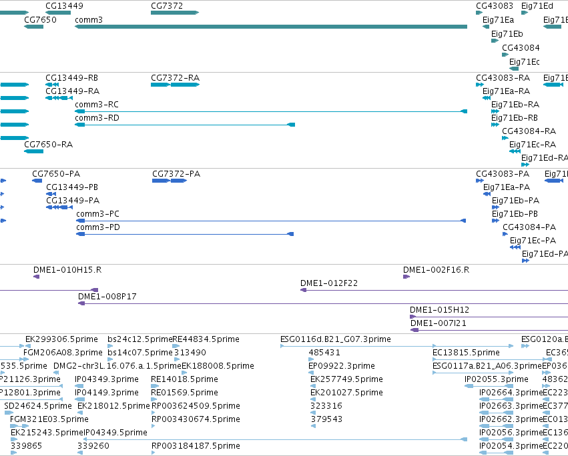This screenshot has width=568, height=456.
Task: Select the CG43083 gene label
Action: click(495, 6)
